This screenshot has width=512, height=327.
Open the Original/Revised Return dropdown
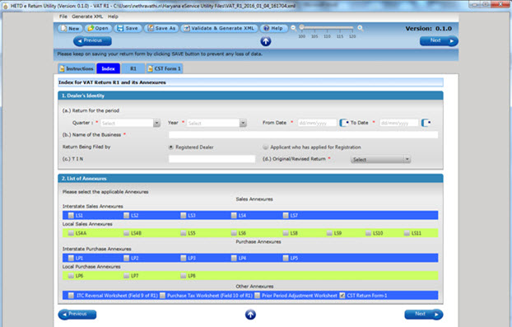[407, 160]
